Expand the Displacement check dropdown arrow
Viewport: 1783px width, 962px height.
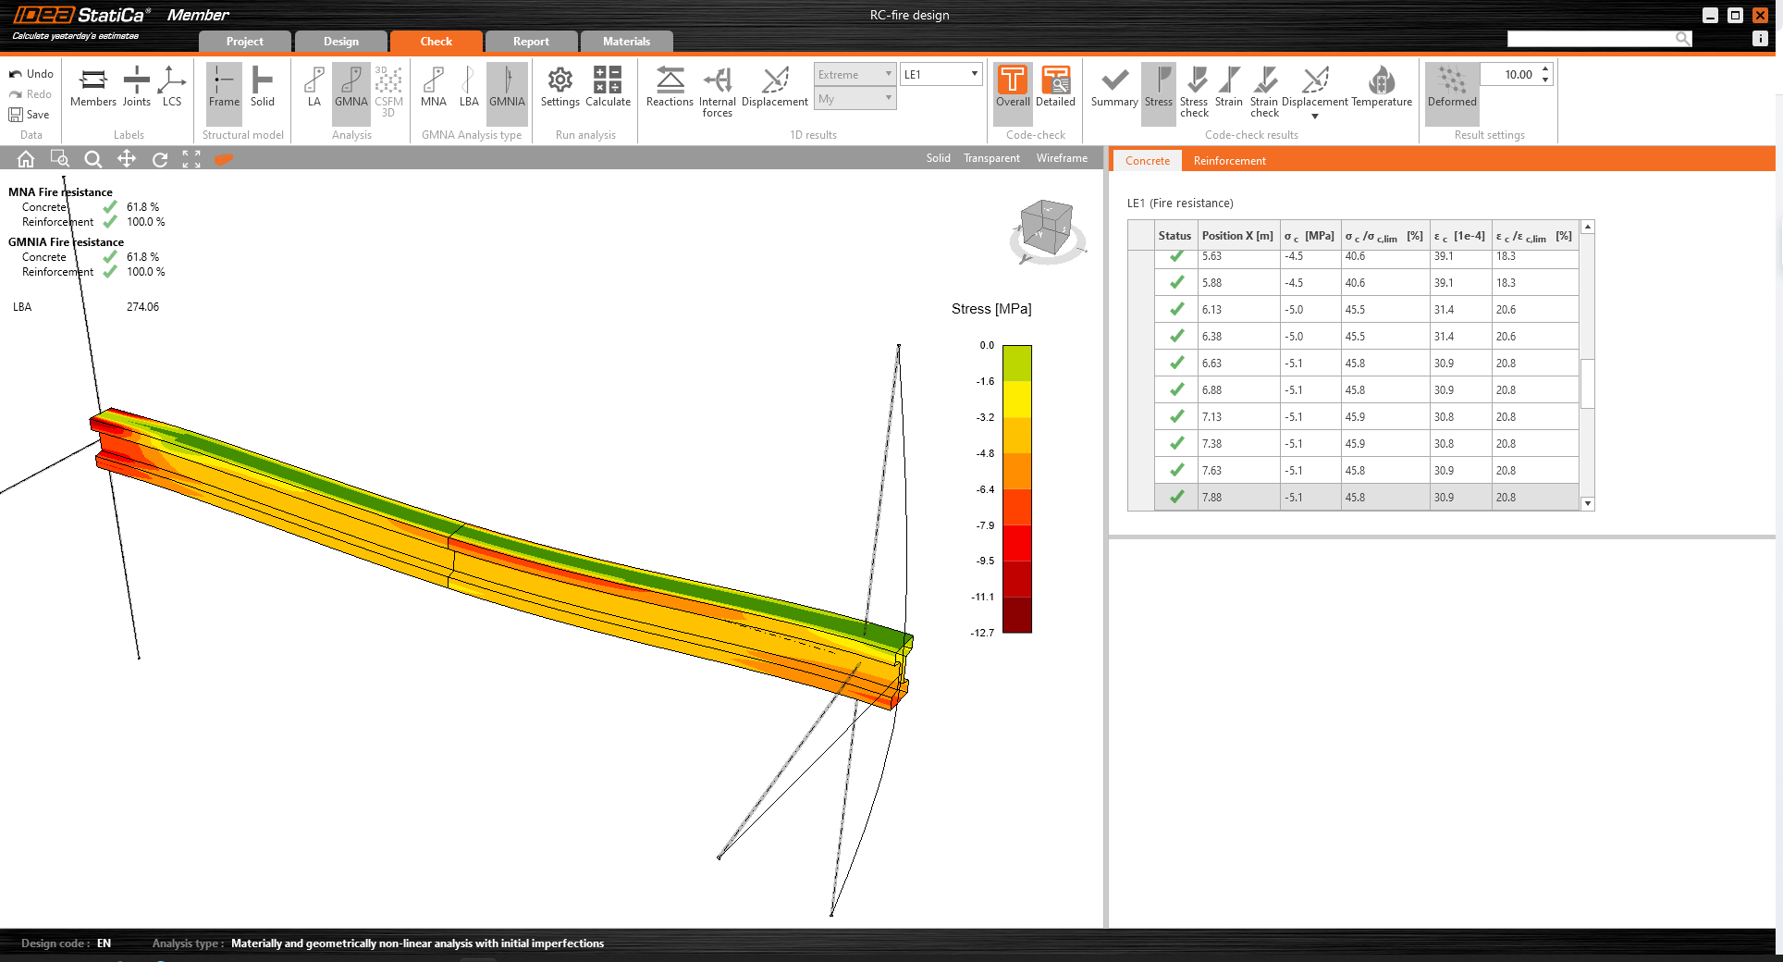click(1314, 117)
